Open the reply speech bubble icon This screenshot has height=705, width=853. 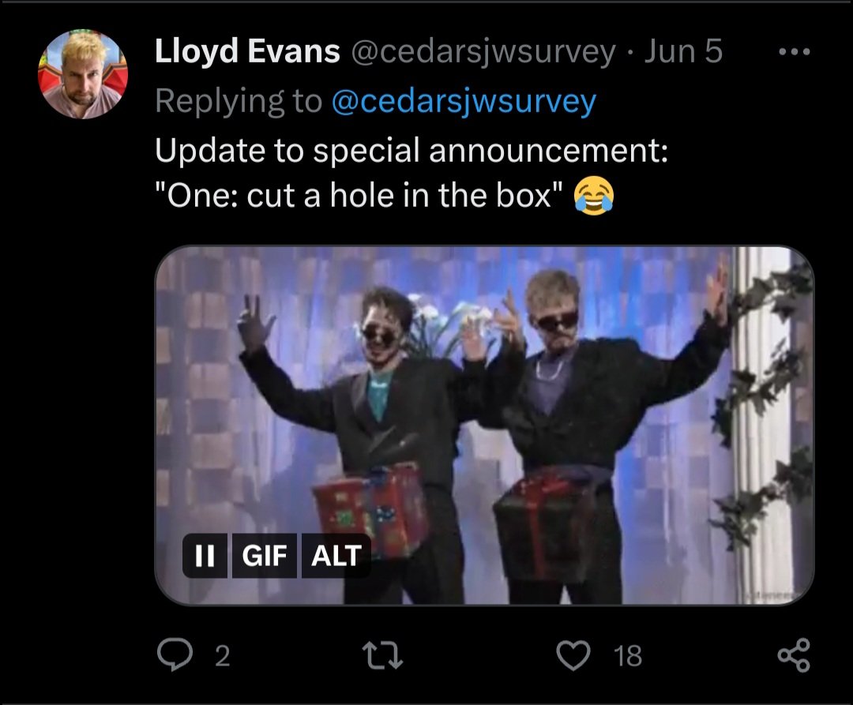pyautogui.click(x=175, y=654)
